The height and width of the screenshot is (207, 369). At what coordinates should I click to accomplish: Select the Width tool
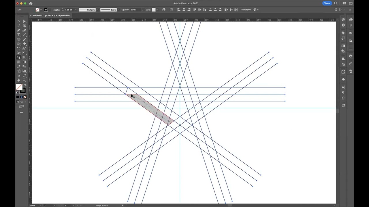click(19, 53)
